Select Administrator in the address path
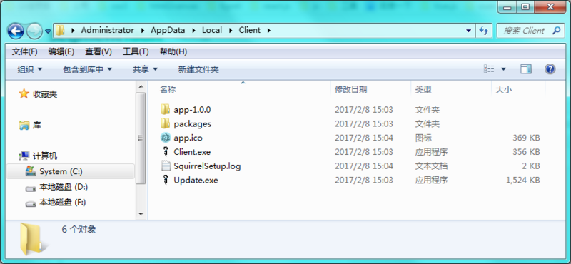This screenshot has width=571, height=264. coord(108,30)
